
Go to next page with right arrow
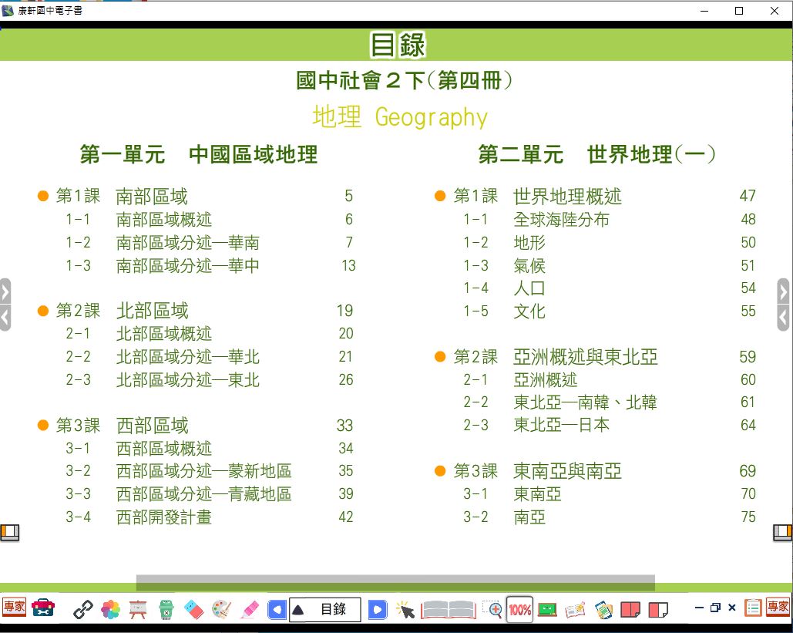(377, 609)
